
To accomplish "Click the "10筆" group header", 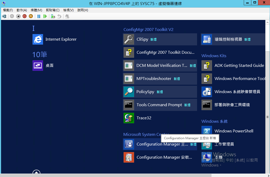I will click(x=40, y=55).
